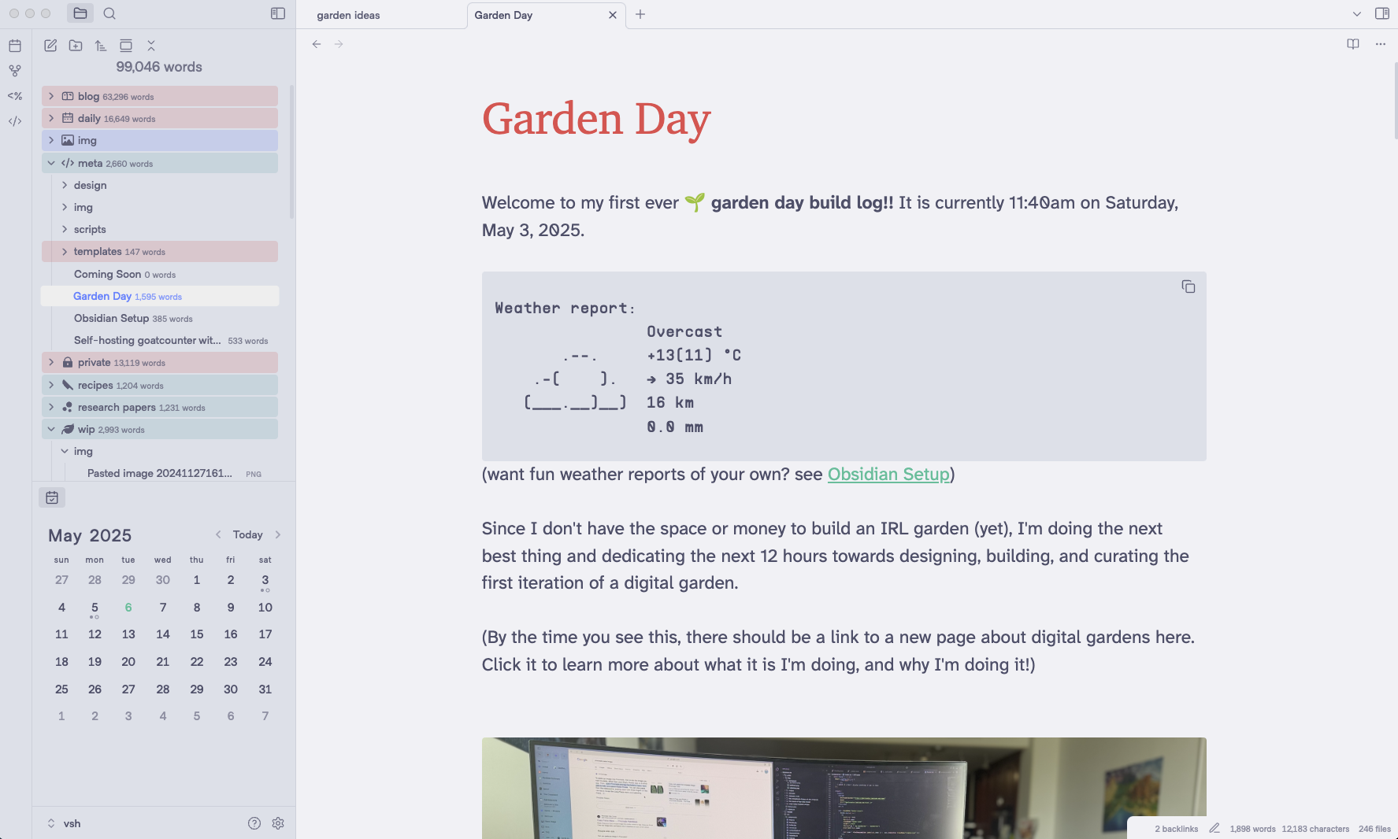Open settings gear icon
1398x839 pixels.
tap(278, 823)
